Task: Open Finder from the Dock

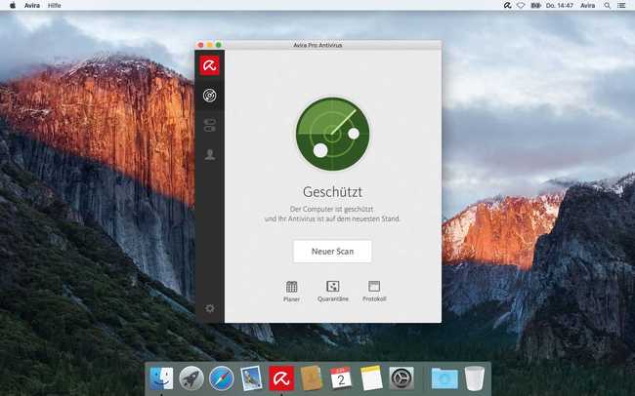Action: (161, 378)
